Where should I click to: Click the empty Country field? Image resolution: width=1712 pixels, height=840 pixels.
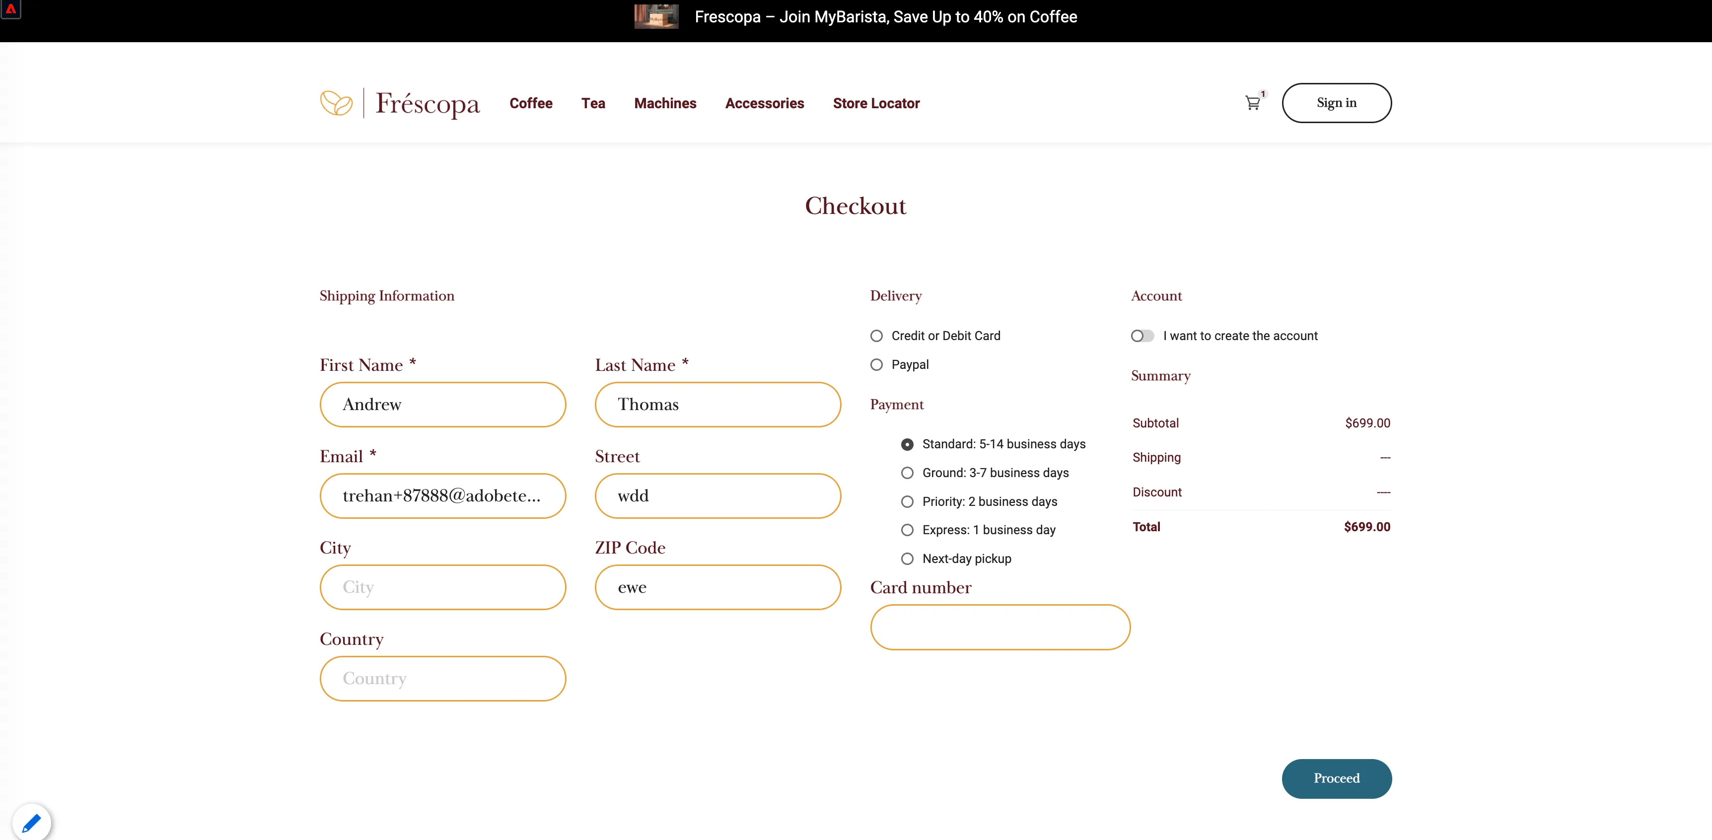(442, 679)
